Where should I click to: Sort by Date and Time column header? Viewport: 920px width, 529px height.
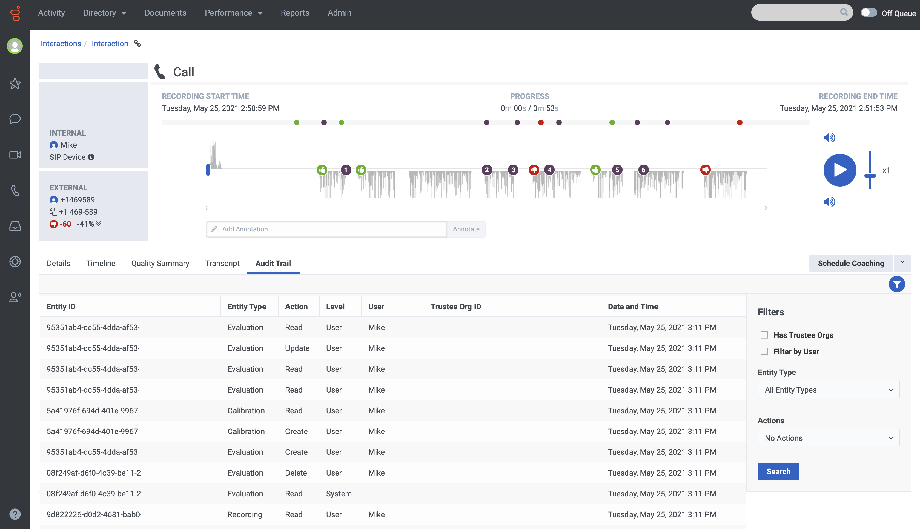[x=633, y=306]
